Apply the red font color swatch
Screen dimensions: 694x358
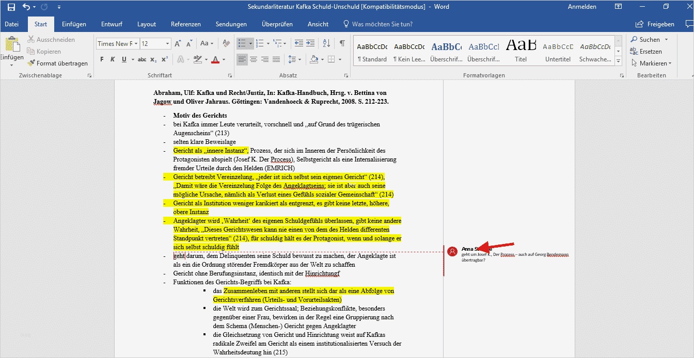point(215,59)
